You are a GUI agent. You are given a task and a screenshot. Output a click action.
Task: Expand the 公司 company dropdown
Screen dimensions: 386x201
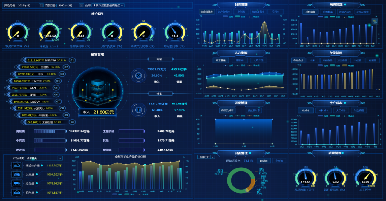108,5
